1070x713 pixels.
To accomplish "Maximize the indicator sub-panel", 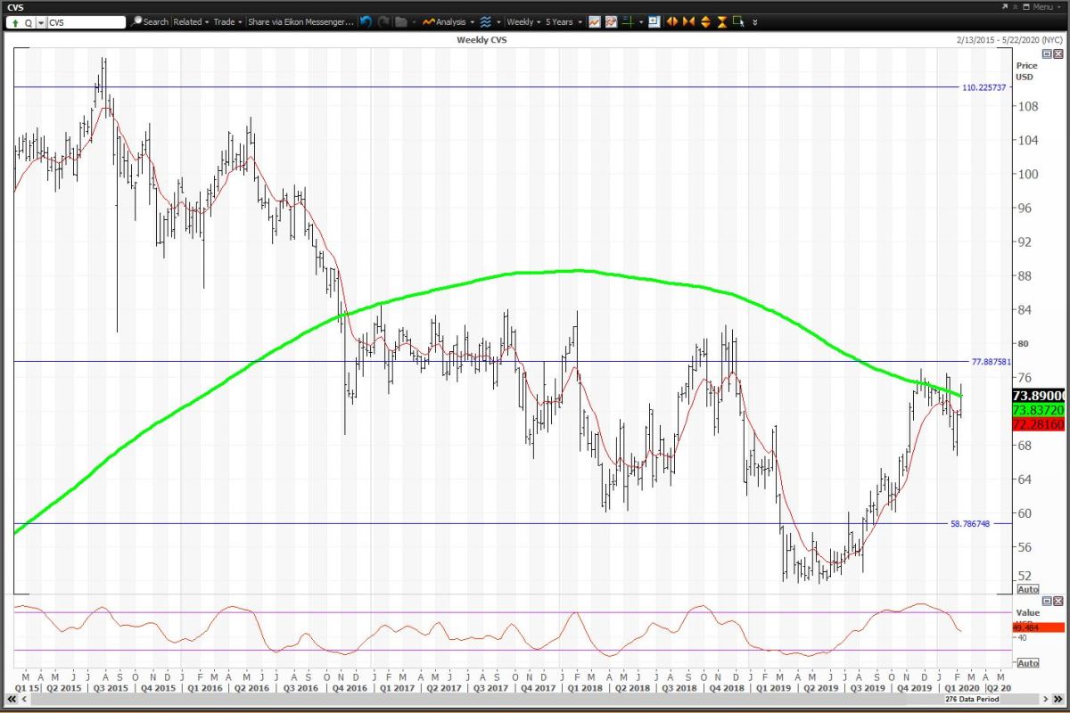I will 1047,601.
